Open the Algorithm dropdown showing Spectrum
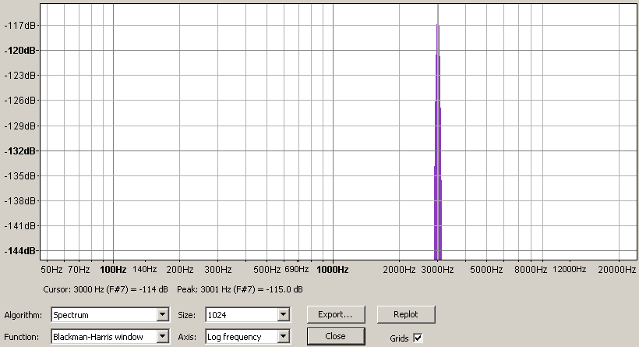 (110, 315)
